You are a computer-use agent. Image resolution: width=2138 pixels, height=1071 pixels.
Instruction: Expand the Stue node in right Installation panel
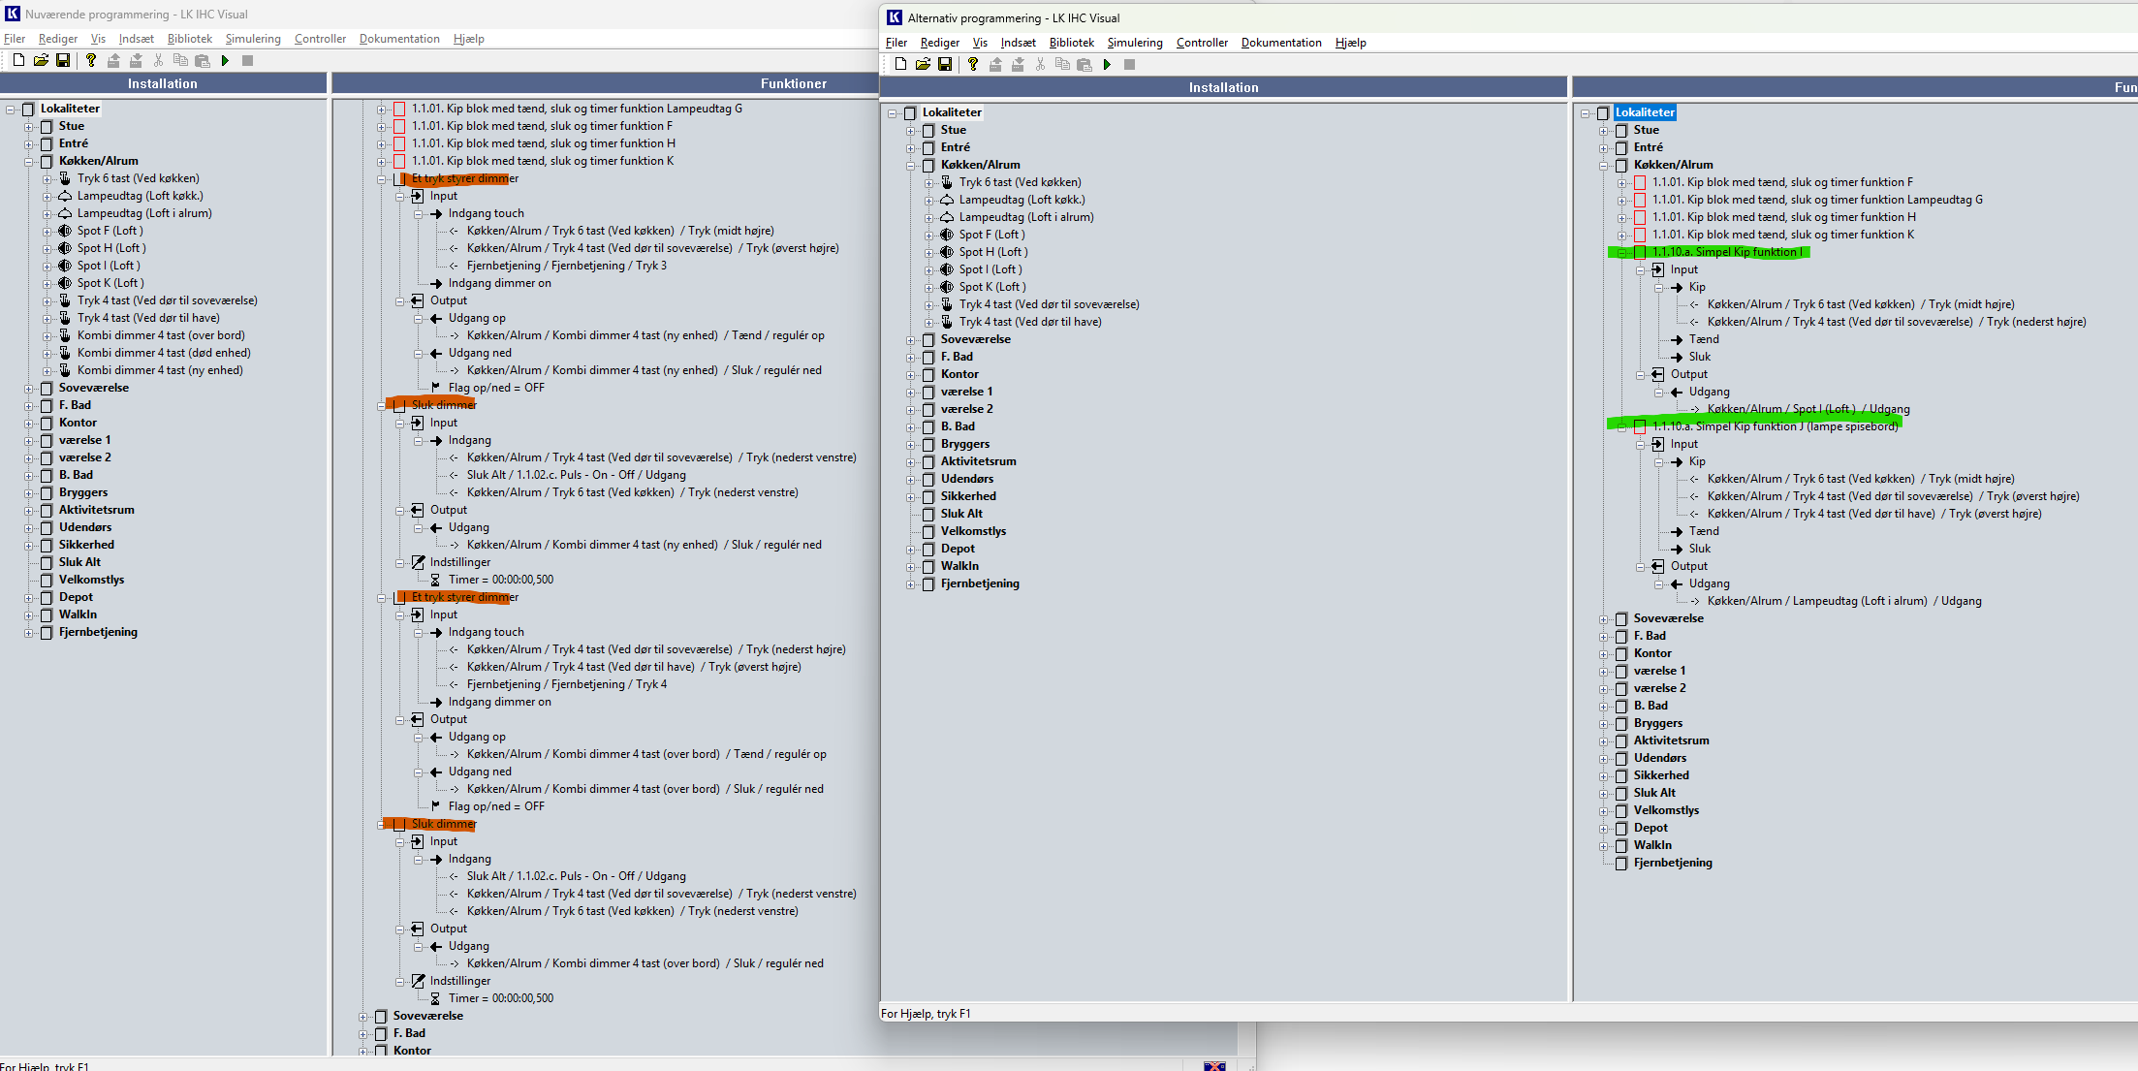click(x=910, y=130)
